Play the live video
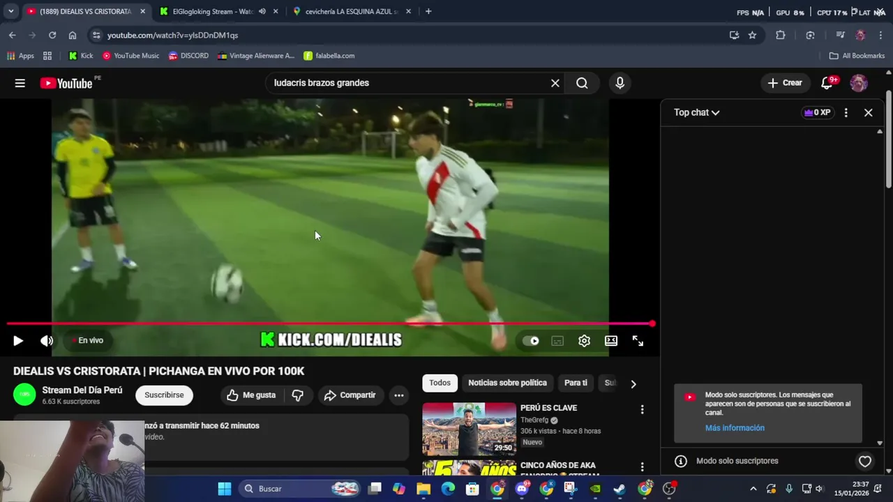 point(18,340)
